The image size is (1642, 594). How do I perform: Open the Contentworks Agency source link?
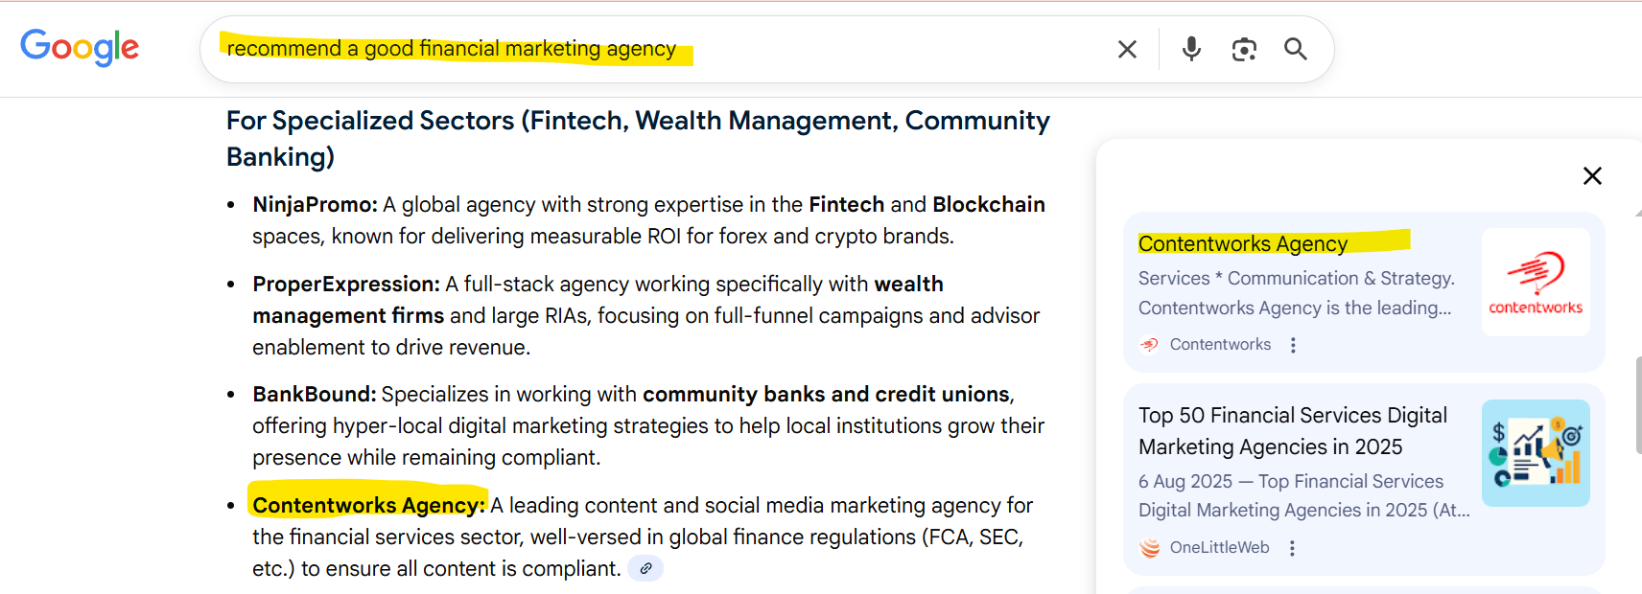pyautogui.click(x=1242, y=244)
